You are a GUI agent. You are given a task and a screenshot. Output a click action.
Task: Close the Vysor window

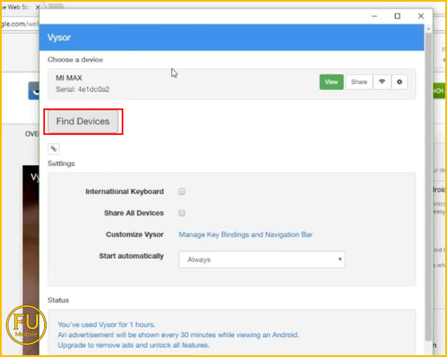421,16
